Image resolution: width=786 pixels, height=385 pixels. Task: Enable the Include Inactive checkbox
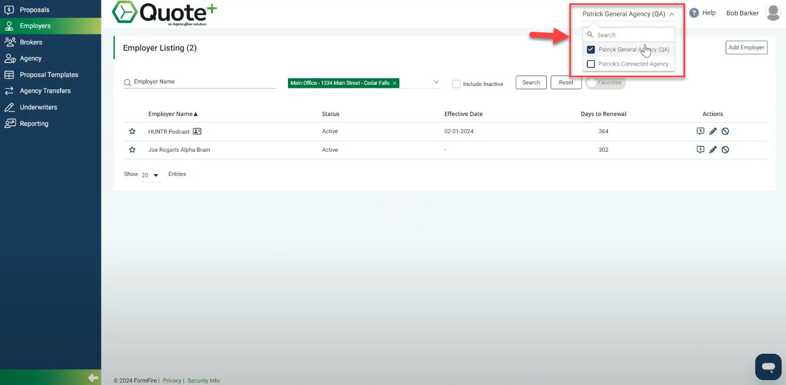pos(456,84)
